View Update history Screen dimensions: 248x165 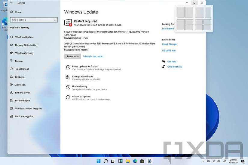[x=86, y=88]
